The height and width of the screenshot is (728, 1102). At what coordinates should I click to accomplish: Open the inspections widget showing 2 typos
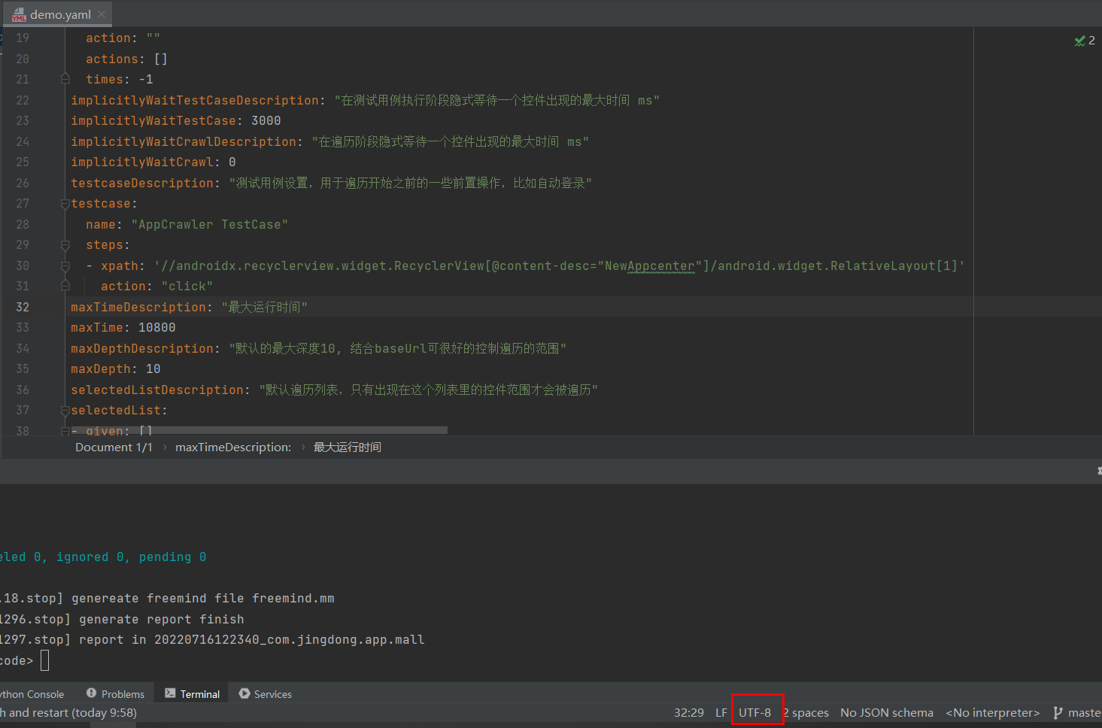click(1085, 41)
